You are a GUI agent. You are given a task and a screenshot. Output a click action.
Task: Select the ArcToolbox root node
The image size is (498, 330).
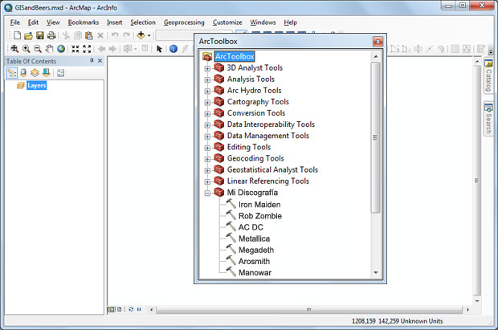235,56
